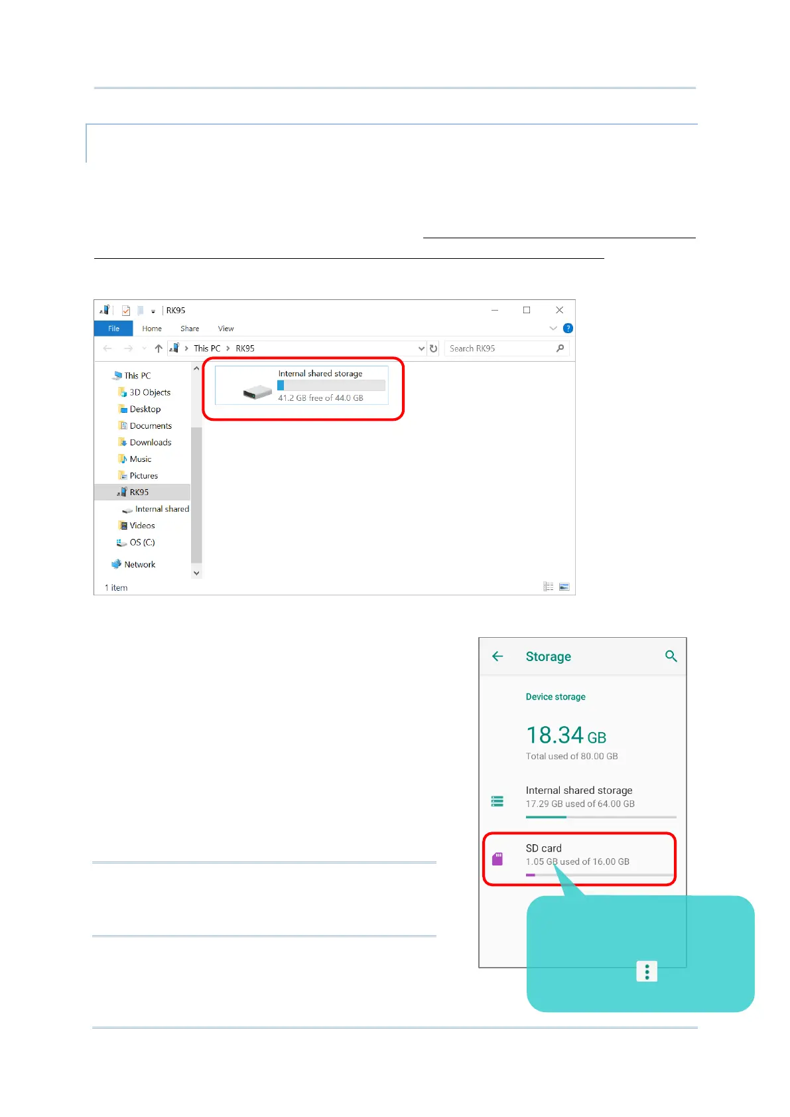Open the File ribbon tab
The image size is (790, 1117).
tap(113, 329)
